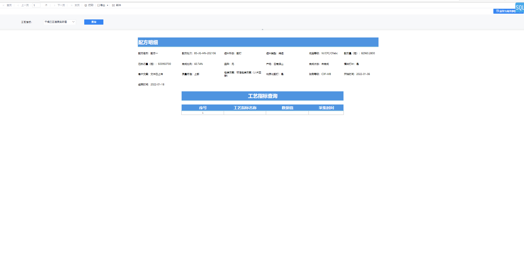The width and height of the screenshot is (524, 256).
Task: Open the 工艺指标 dropdown selector
Action: click(x=59, y=22)
